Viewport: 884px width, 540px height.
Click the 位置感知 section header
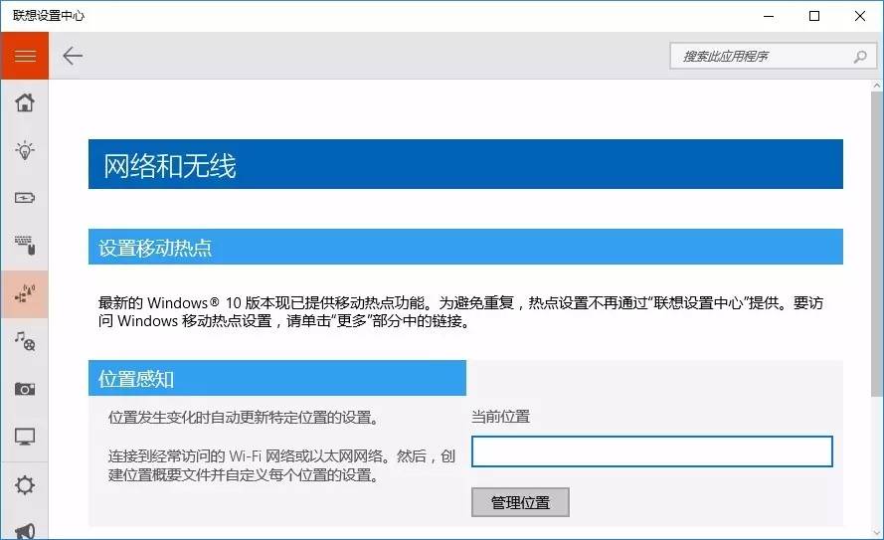(x=277, y=378)
